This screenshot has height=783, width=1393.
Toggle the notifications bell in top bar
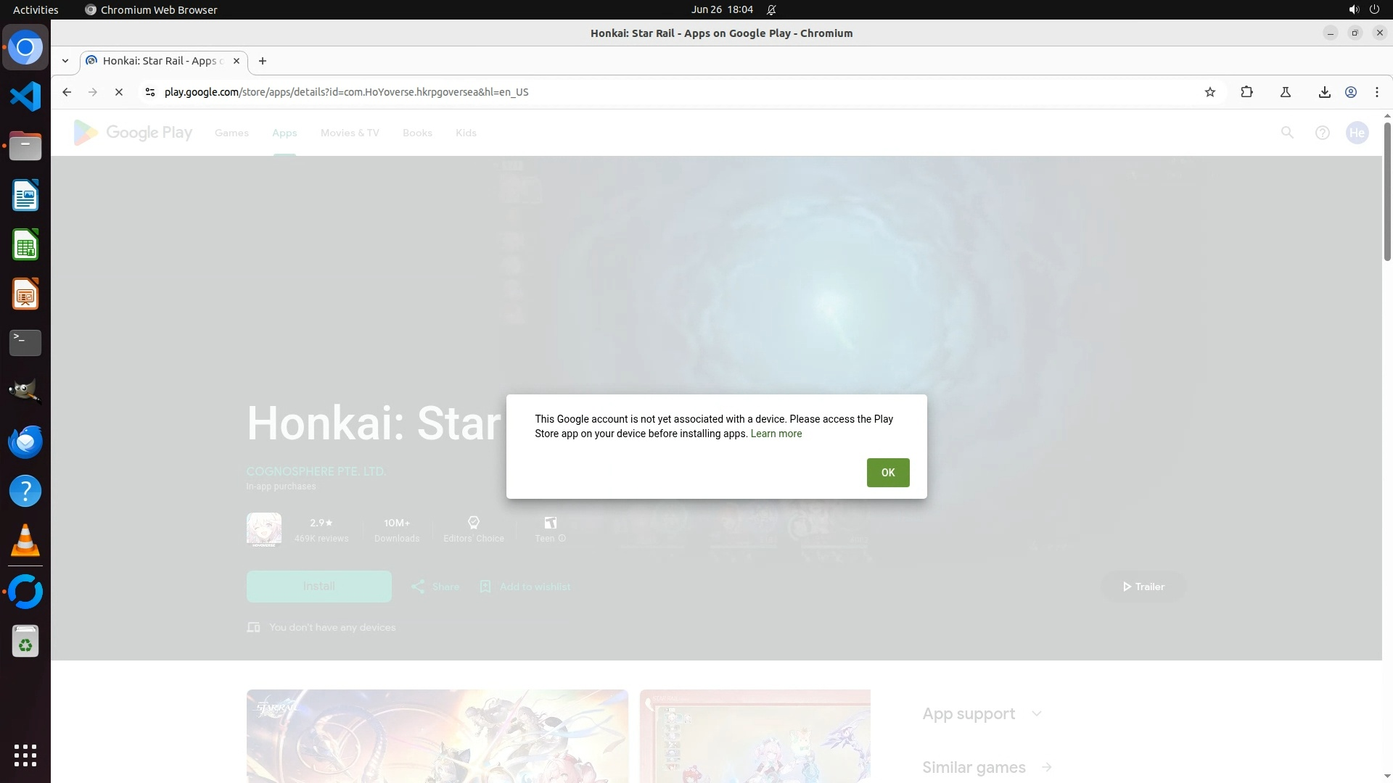[x=771, y=9]
